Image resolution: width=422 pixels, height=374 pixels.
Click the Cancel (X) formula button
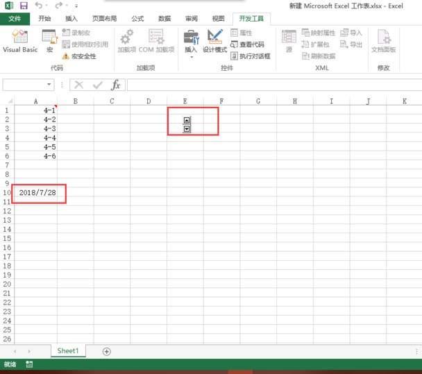pos(79,85)
